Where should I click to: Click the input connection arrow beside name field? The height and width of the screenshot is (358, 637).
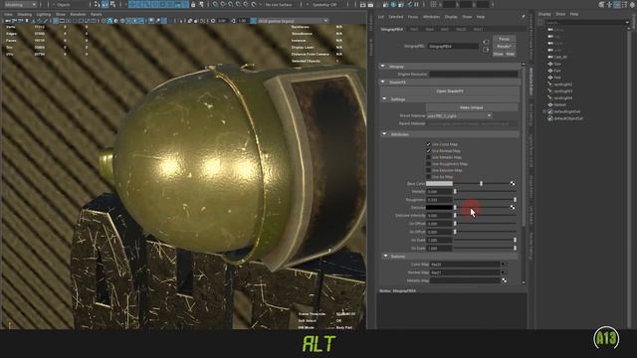click(x=486, y=42)
